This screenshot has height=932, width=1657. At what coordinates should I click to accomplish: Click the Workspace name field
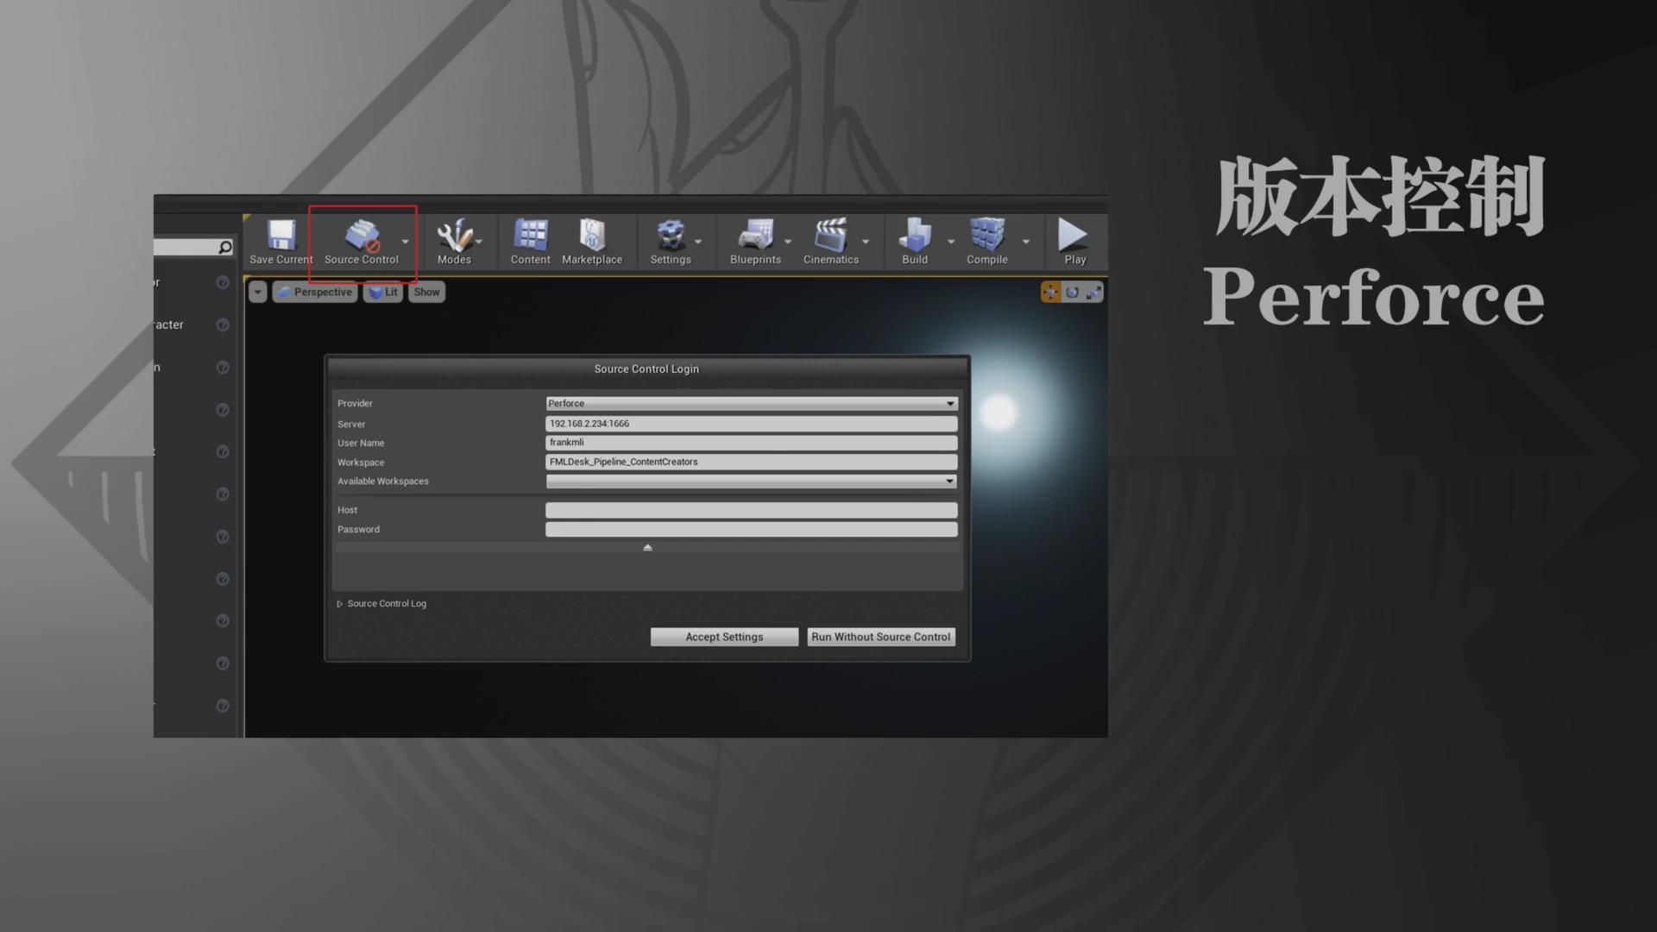pyautogui.click(x=751, y=462)
